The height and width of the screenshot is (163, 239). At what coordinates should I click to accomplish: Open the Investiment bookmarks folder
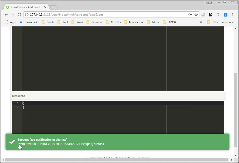point(134,22)
